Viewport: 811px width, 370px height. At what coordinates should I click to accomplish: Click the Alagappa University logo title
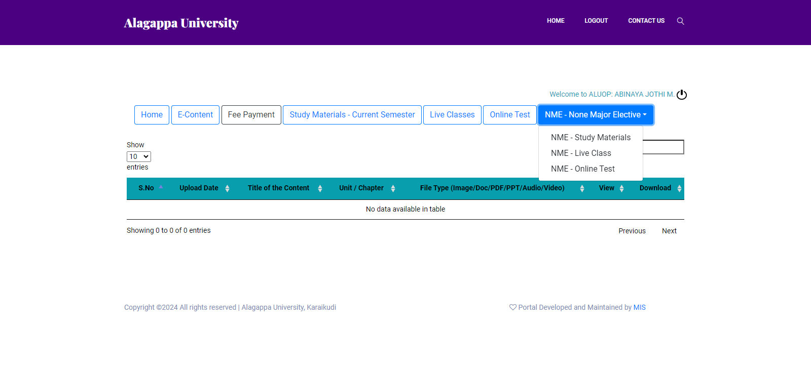(x=181, y=23)
